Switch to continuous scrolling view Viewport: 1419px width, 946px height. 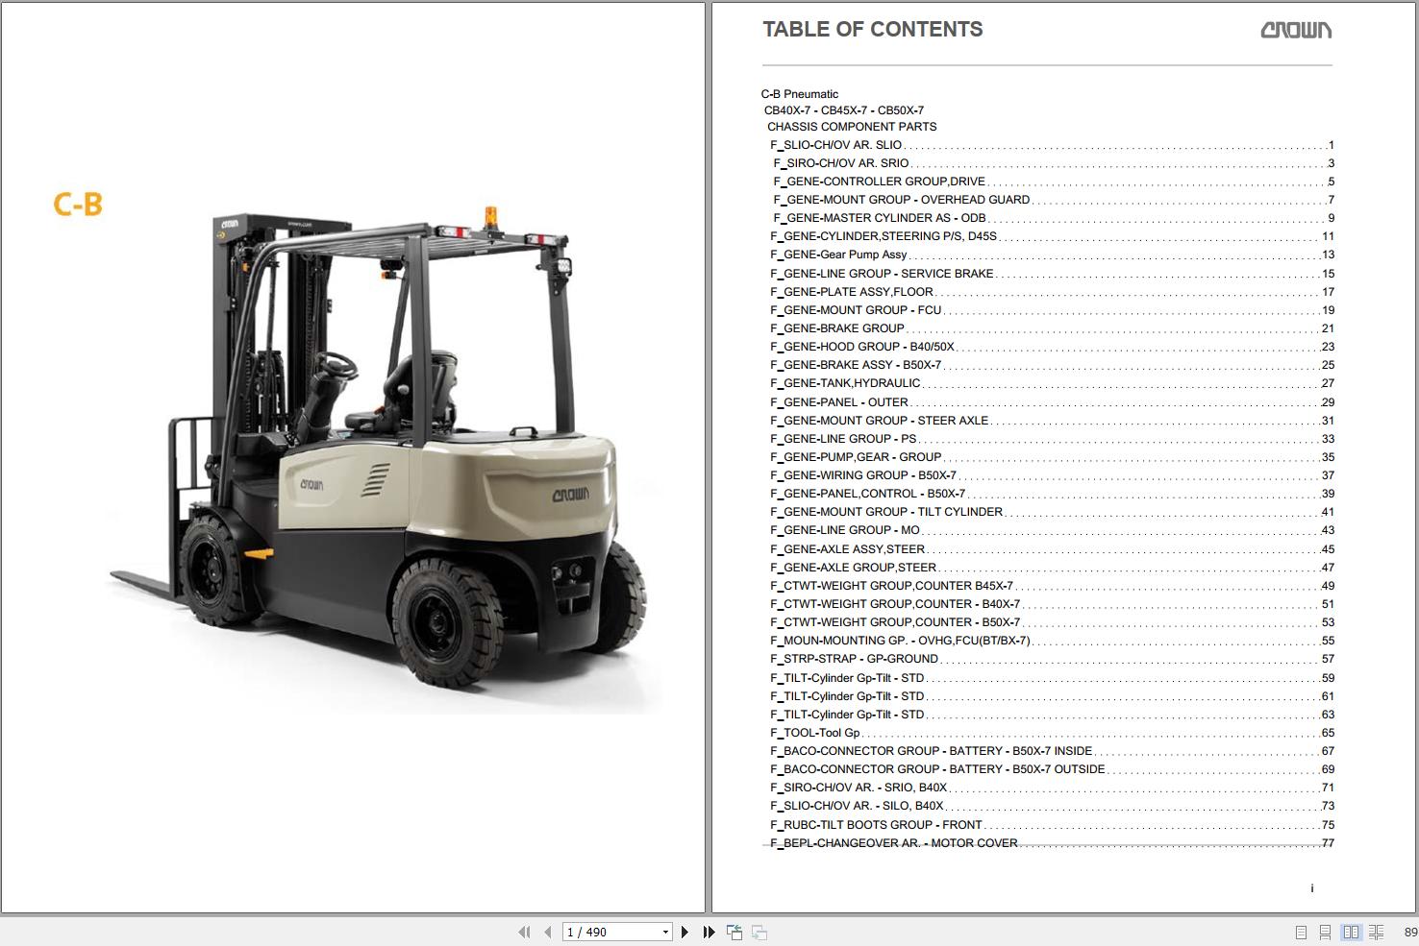click(x=1325, y=932)
